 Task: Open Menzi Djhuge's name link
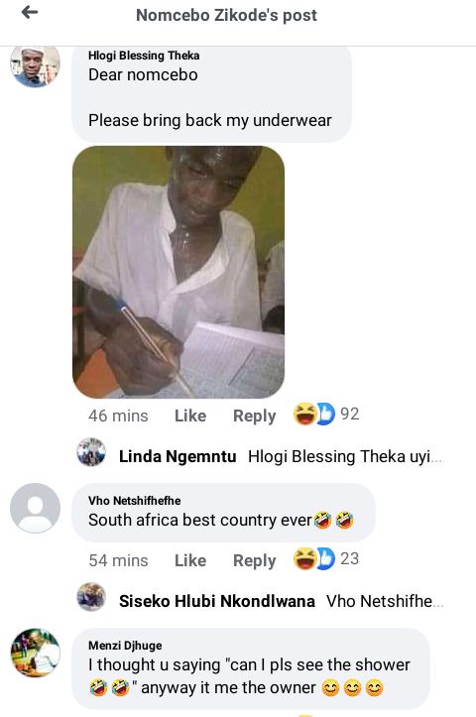click(125, 646)
